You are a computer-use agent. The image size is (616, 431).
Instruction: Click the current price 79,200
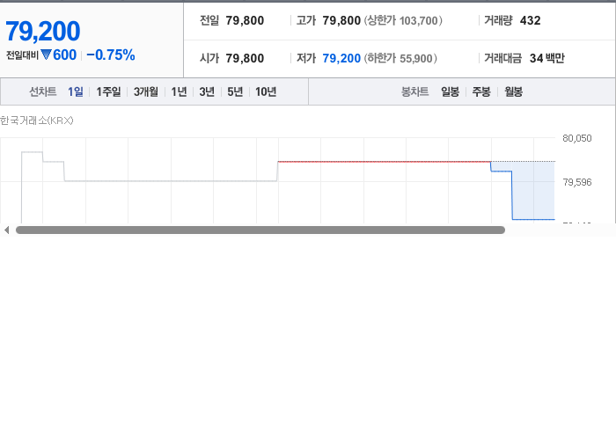43,31
